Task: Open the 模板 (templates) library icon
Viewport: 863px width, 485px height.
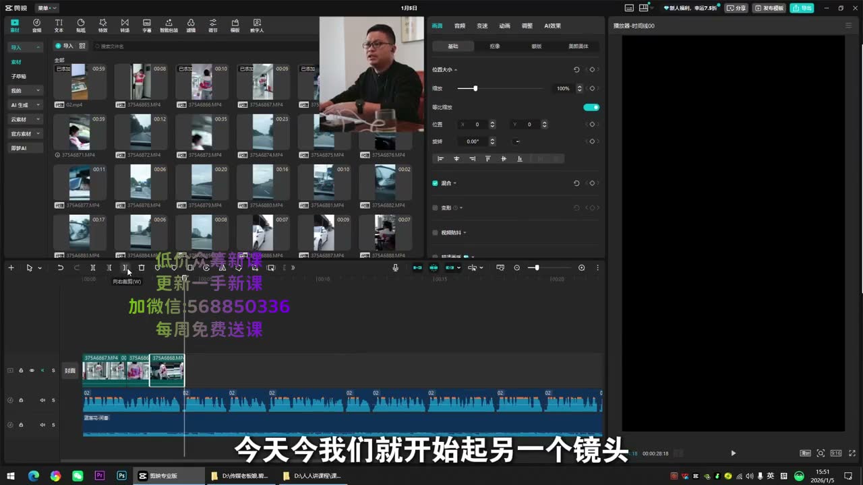Action: click(x=235, y=26)
